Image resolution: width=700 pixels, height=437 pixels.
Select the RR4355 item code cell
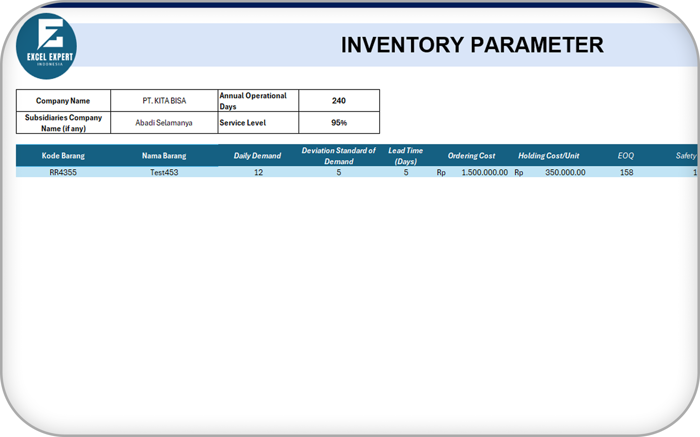(x=63, y=172)
